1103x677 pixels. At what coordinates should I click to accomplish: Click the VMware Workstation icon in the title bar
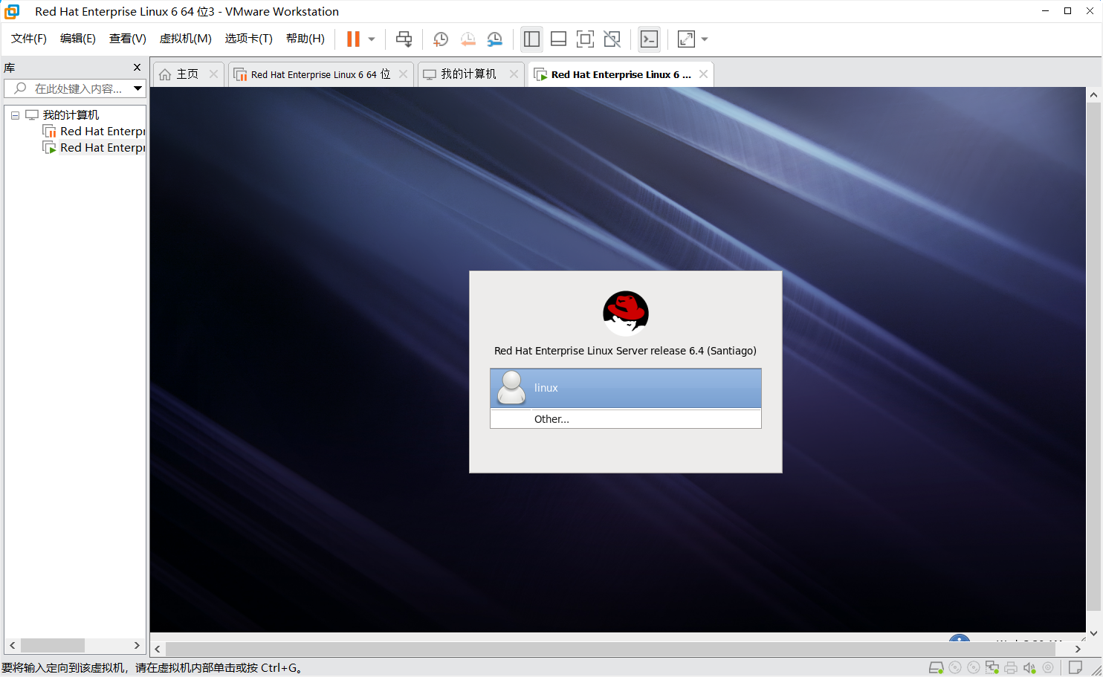point(13,11)
